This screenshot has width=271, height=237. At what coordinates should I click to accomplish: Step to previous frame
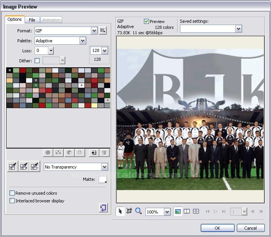click(253, 211)
